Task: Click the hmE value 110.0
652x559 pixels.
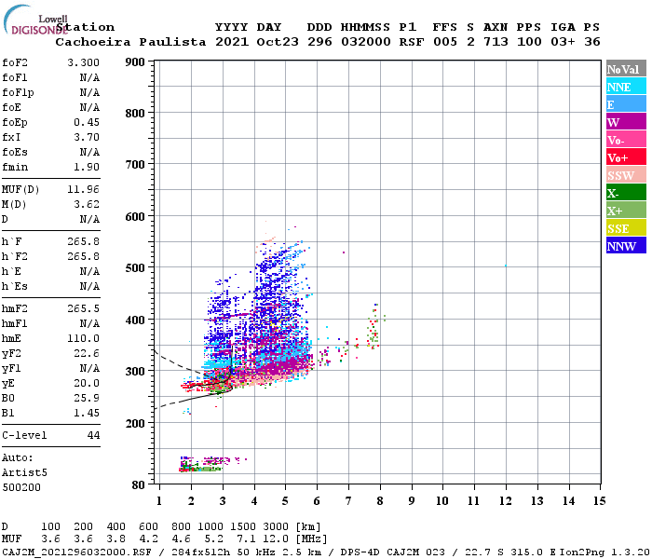Action: pos(84,338)
